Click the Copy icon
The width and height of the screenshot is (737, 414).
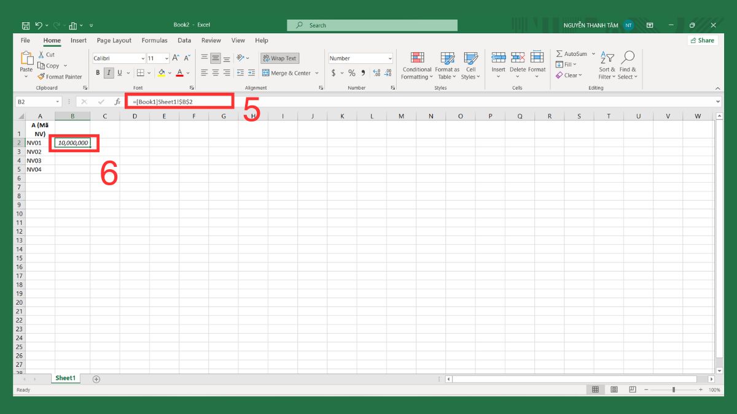41,66
